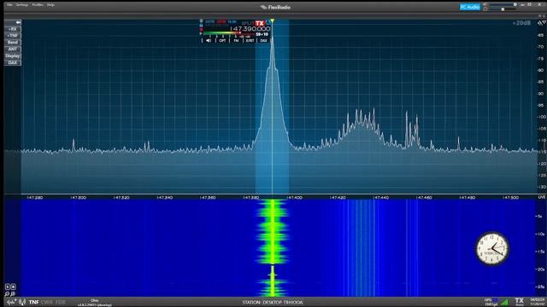Open the DAX panel on left sidebar
The width and height of the screenshot is (547, 307).
click(x=13, y=62)
